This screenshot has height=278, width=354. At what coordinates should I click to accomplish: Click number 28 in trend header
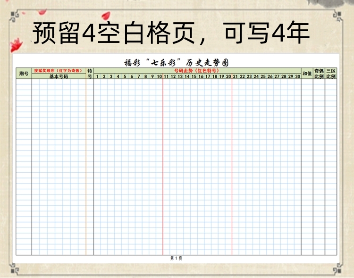point(284,76)
